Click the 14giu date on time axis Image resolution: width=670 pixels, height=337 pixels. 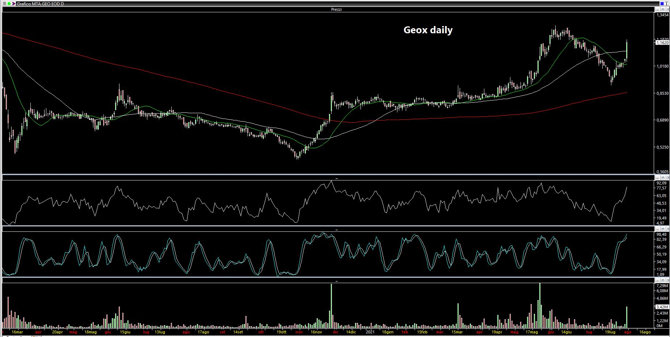point(566,332)
